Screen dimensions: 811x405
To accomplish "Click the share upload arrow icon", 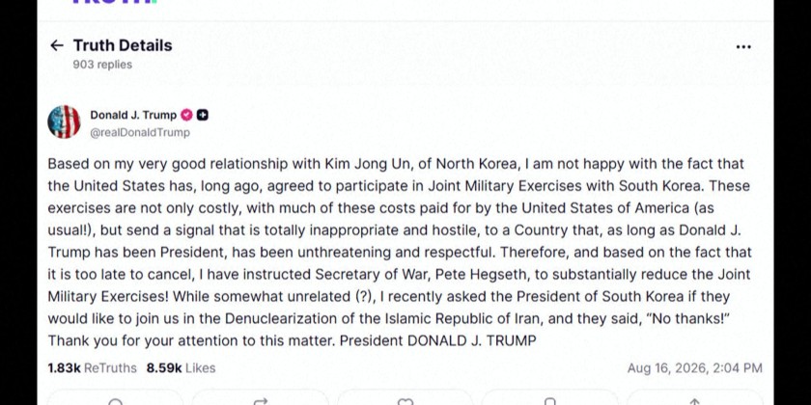I will tap(694, 401).
